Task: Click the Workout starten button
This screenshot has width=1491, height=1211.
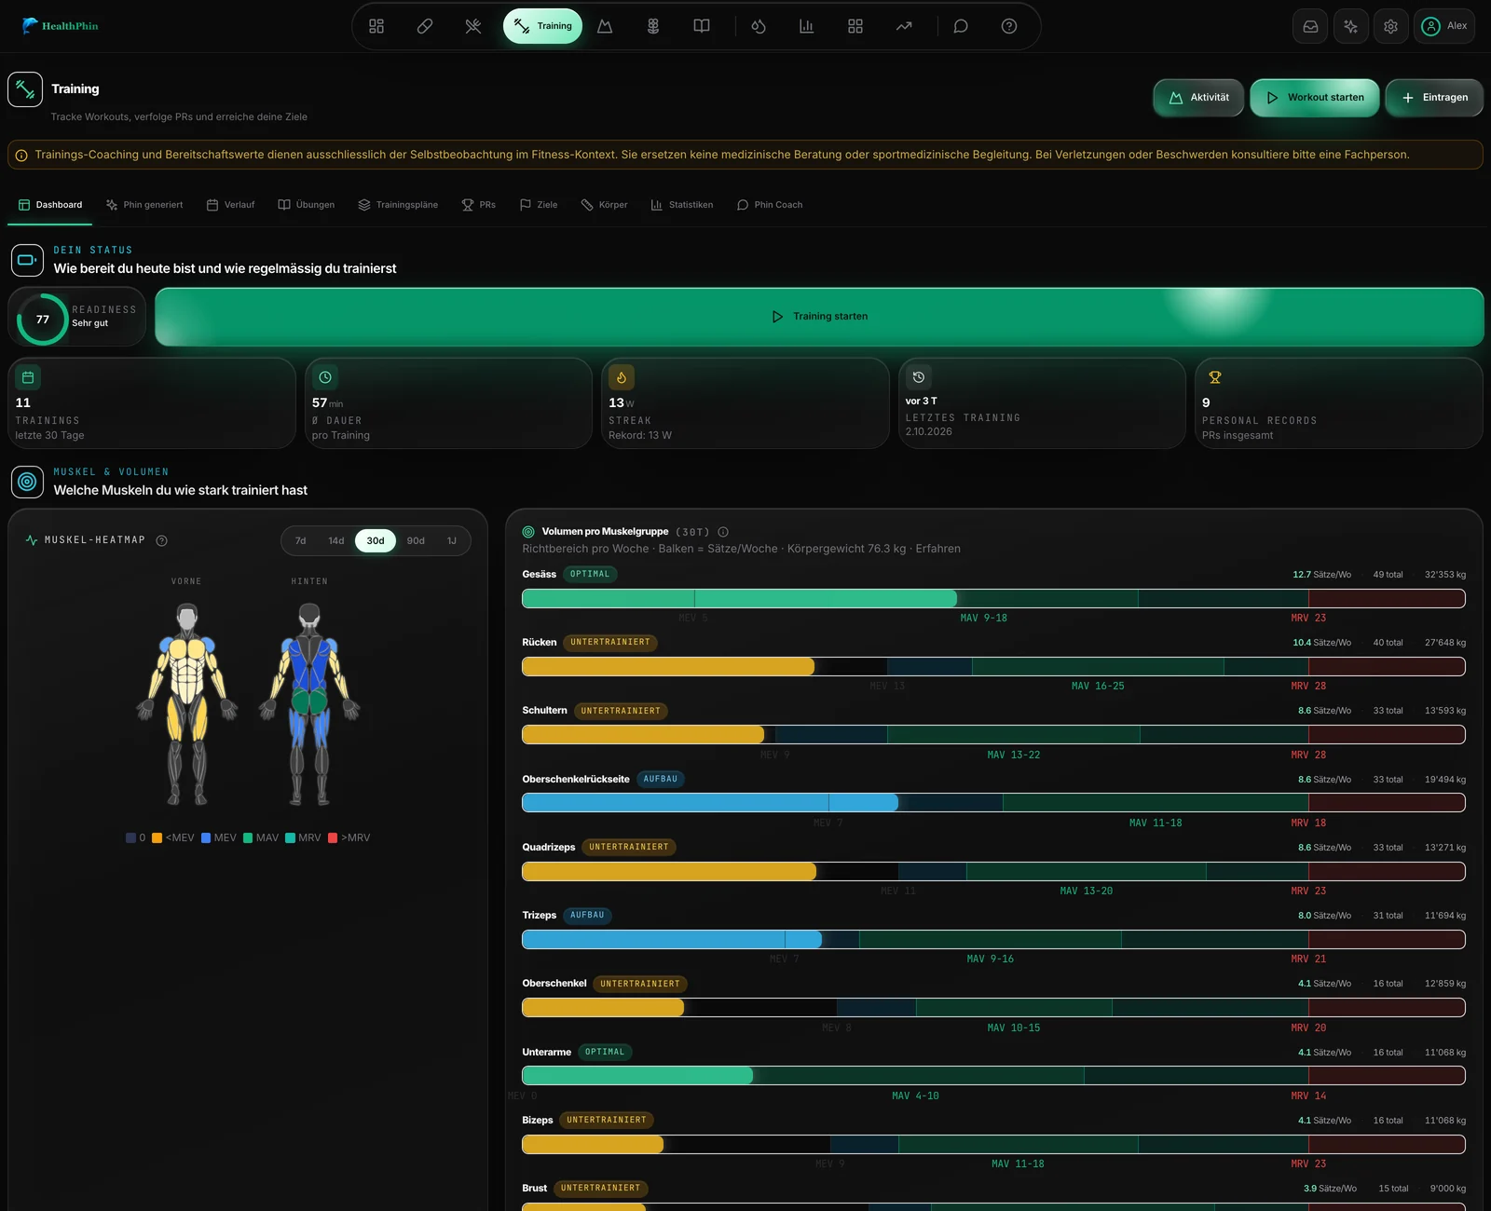Action: point(1315,98)
